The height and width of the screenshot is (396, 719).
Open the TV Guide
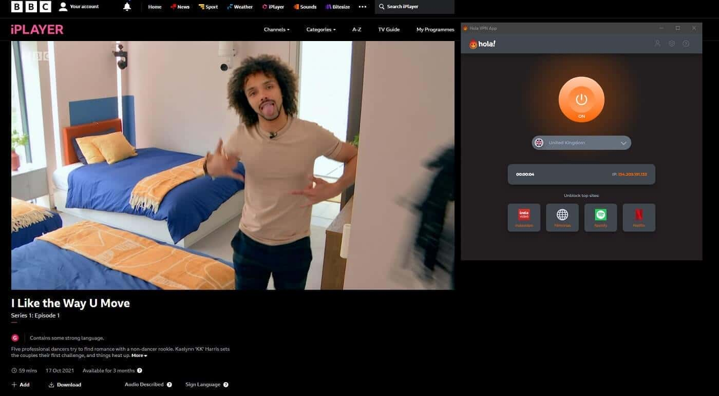[389, 29]
